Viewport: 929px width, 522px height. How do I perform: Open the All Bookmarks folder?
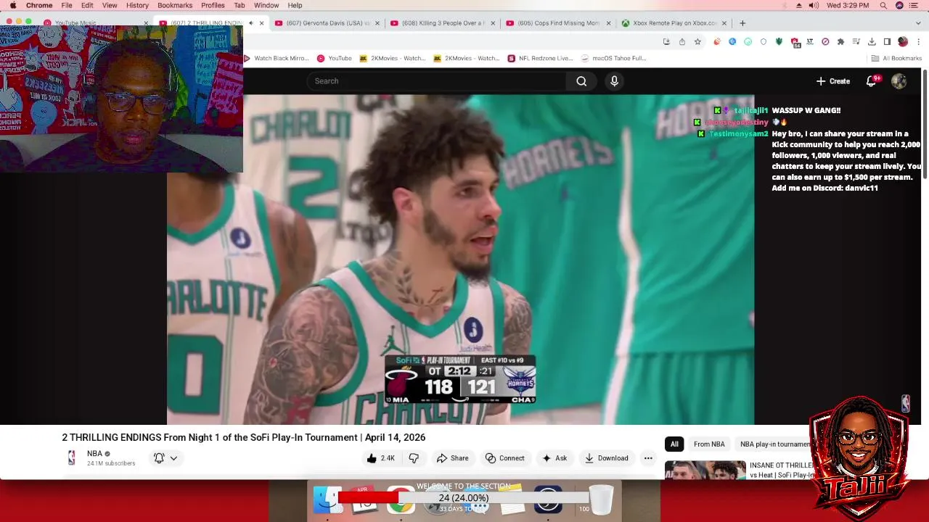tap(896, 58)
